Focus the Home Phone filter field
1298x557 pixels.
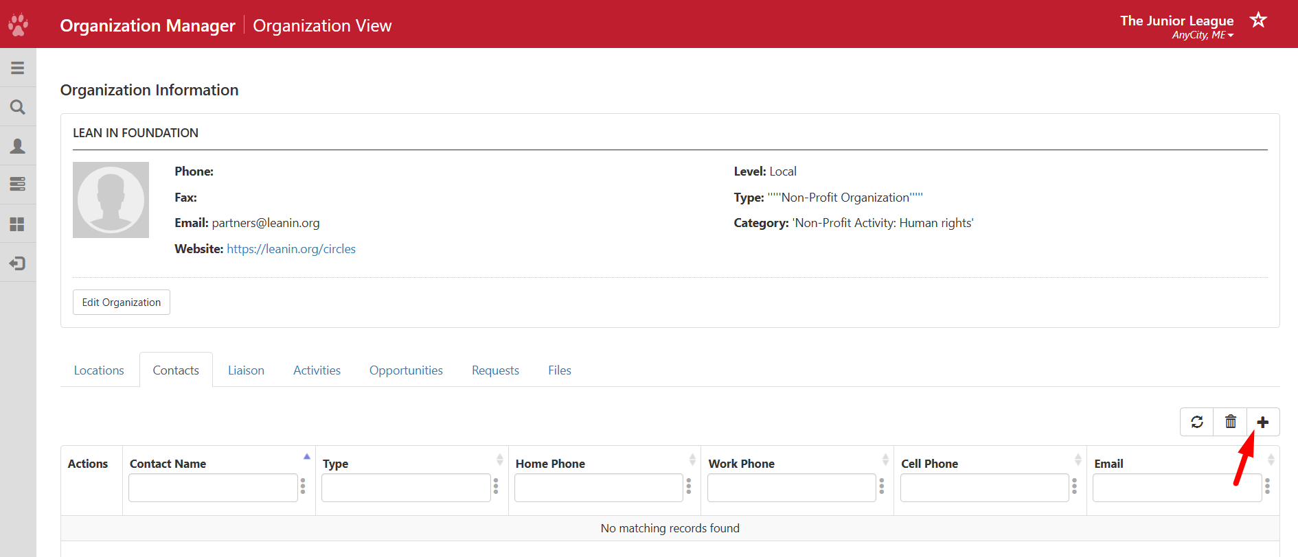pyautogui.click(x=599, y=488)
